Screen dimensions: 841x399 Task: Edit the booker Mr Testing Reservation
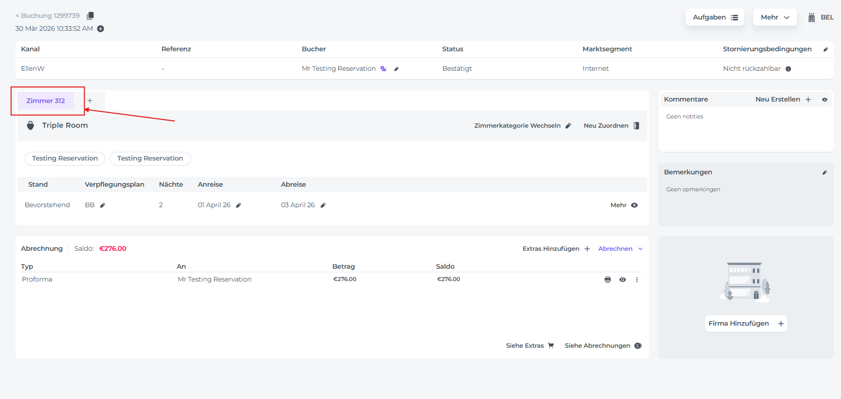[x=396, y=69]
